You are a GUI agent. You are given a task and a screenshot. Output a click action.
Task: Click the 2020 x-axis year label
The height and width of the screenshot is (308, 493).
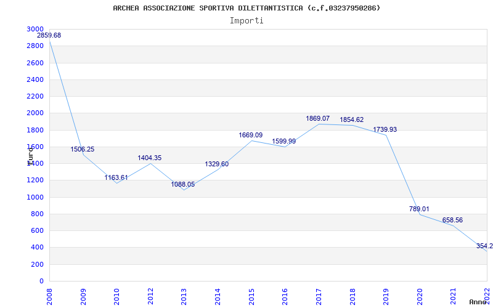(420, 296)
